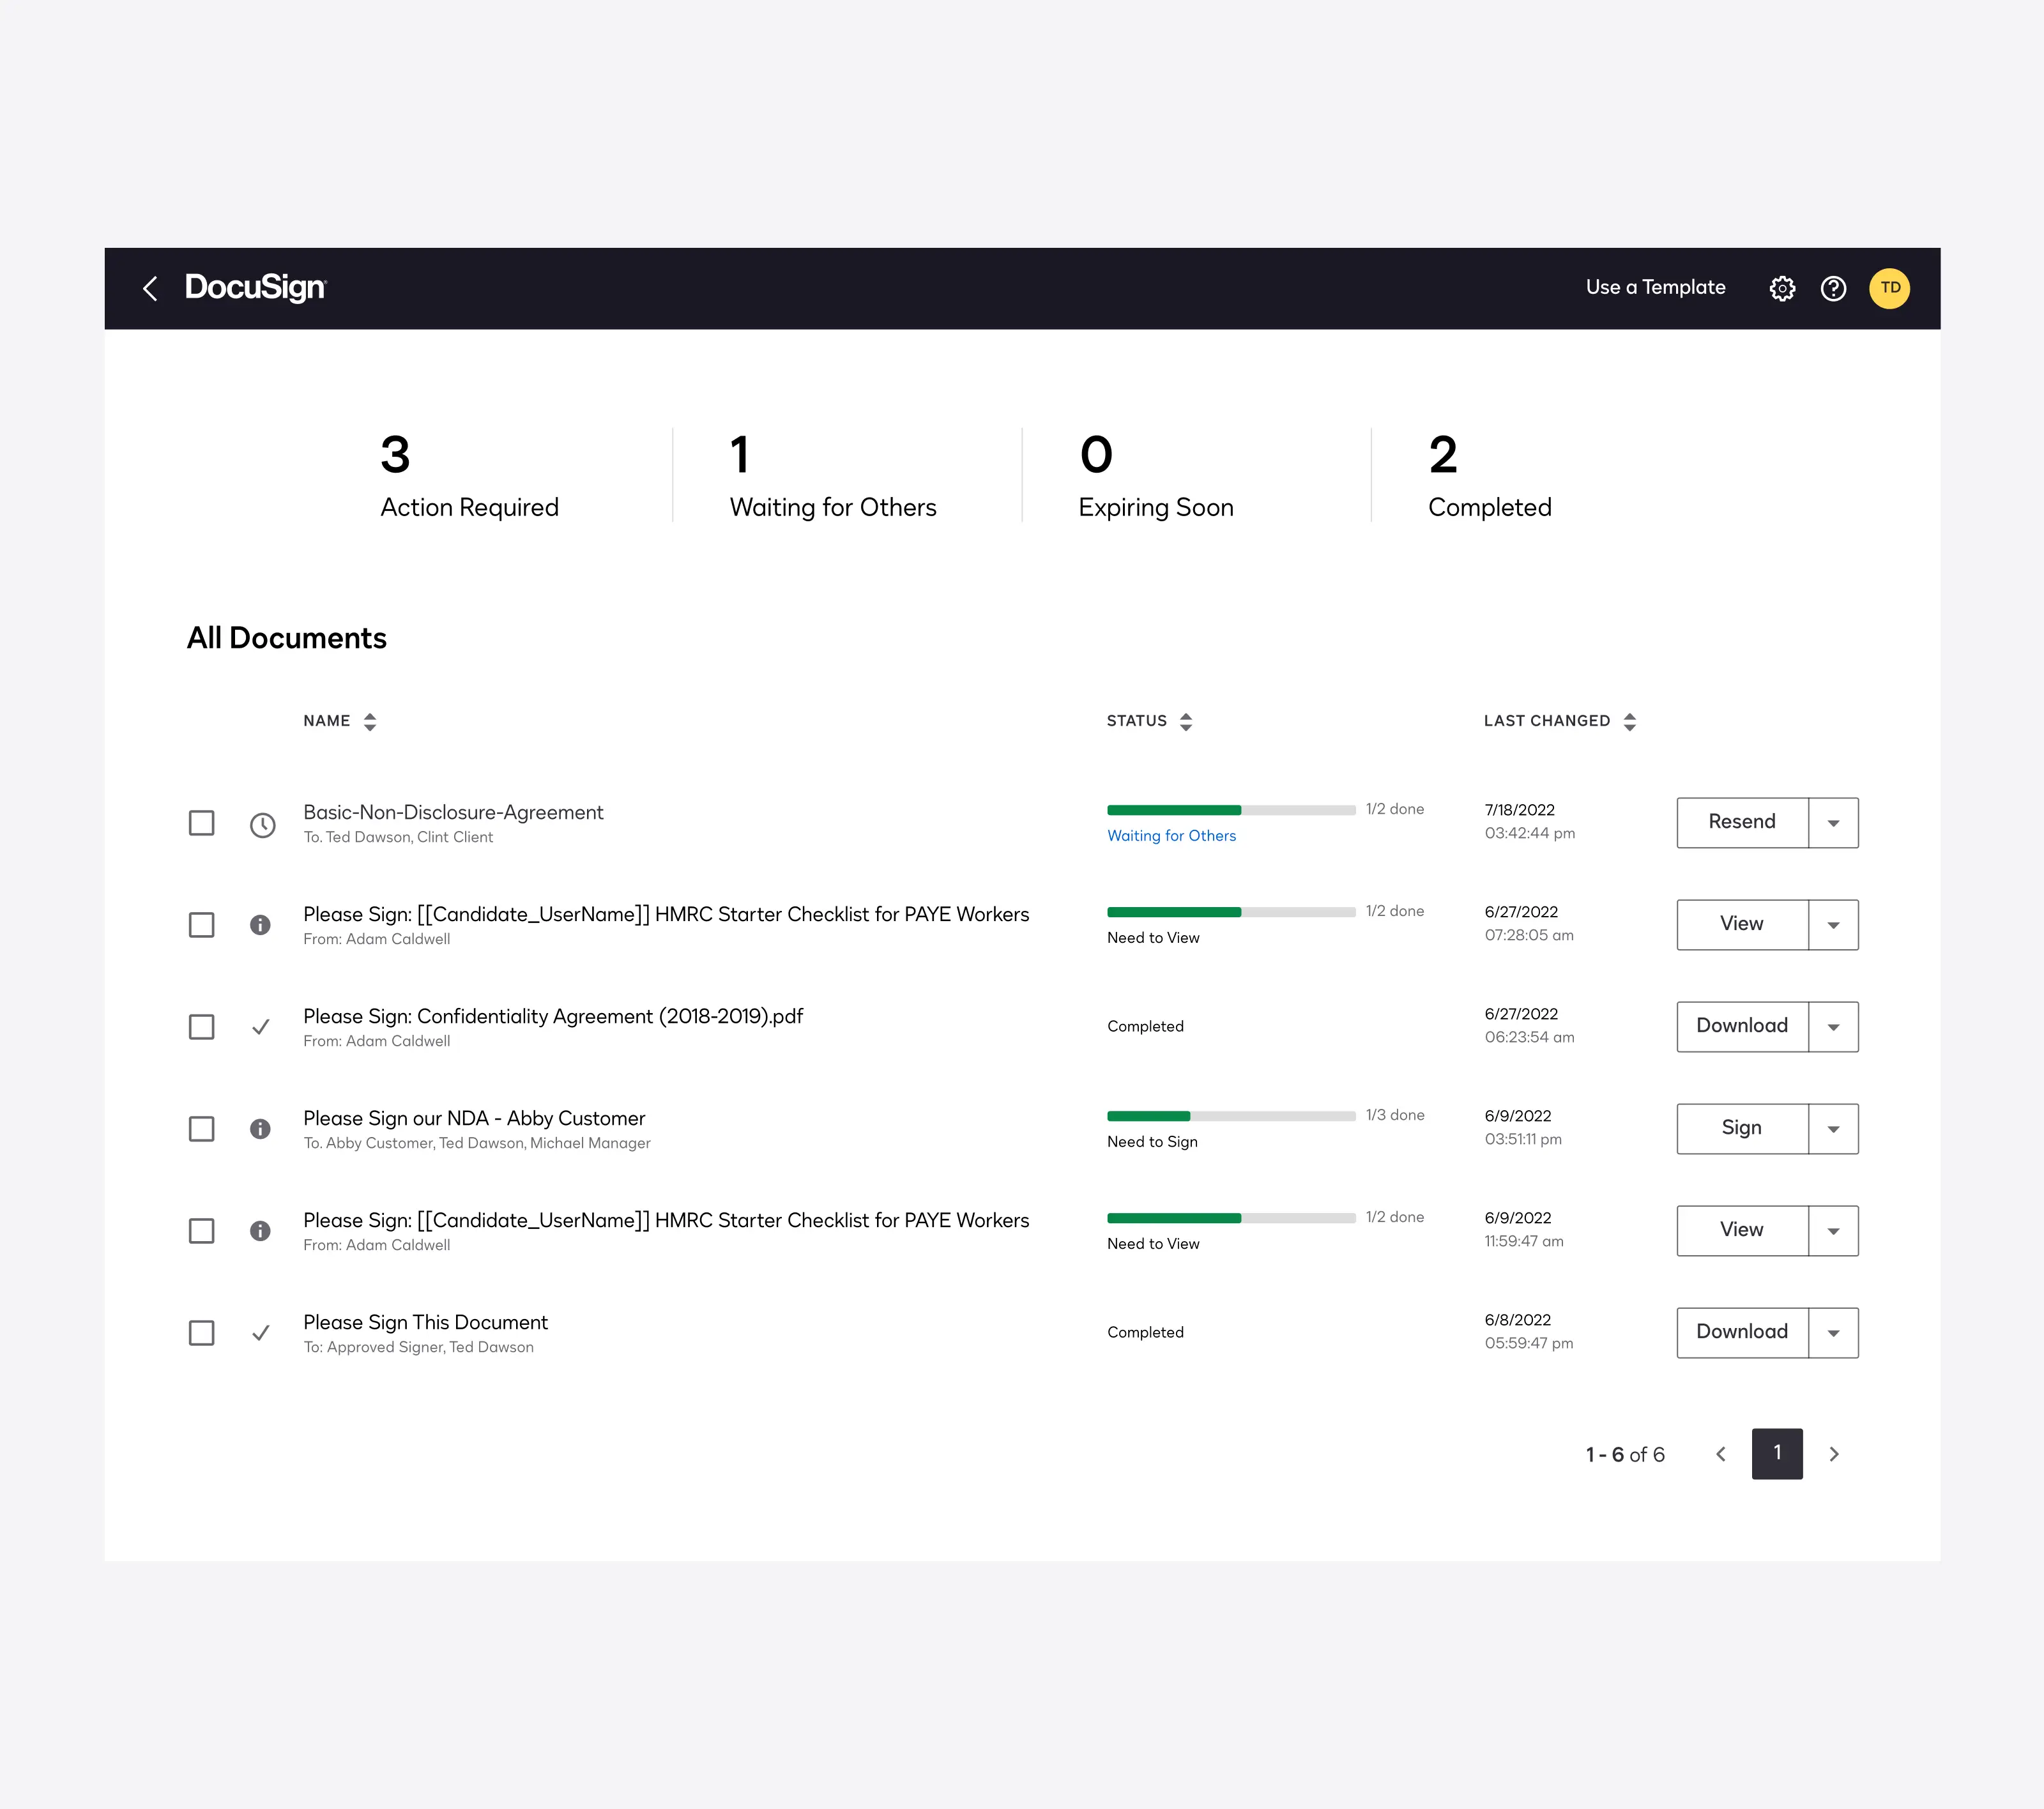Filter by Completed count tile
Viewport: 2044px width, 1809px height.
(x=1489, y=476)
